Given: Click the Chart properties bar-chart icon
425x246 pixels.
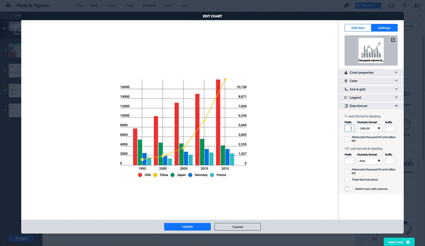Looking at the screenshot, I should [x=346, y=73].
